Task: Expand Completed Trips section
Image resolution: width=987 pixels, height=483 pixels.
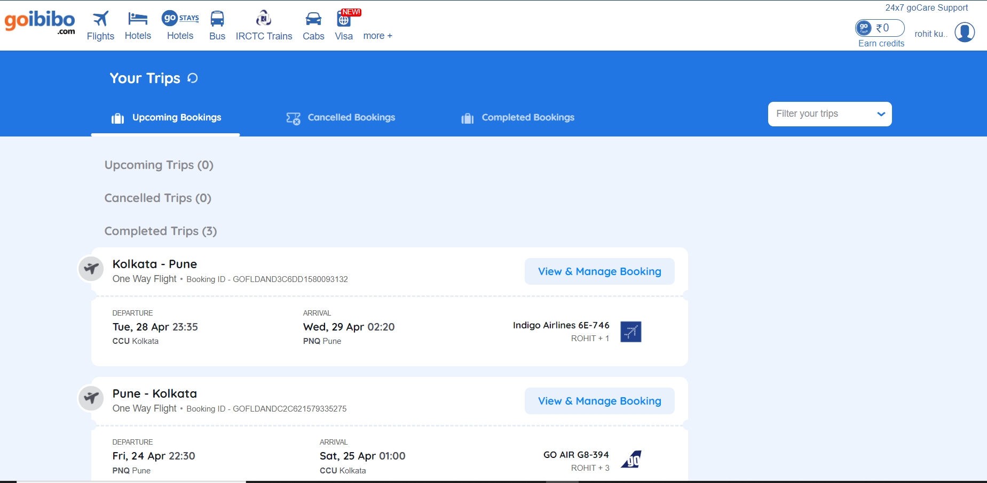Action: click(x=161, y=231)
